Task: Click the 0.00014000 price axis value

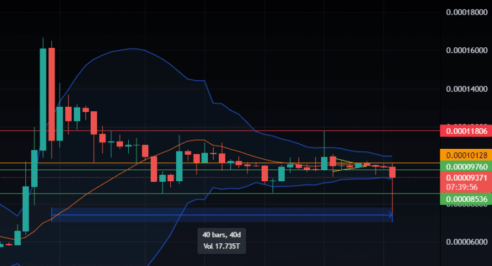Action: (x=467, y=89)
